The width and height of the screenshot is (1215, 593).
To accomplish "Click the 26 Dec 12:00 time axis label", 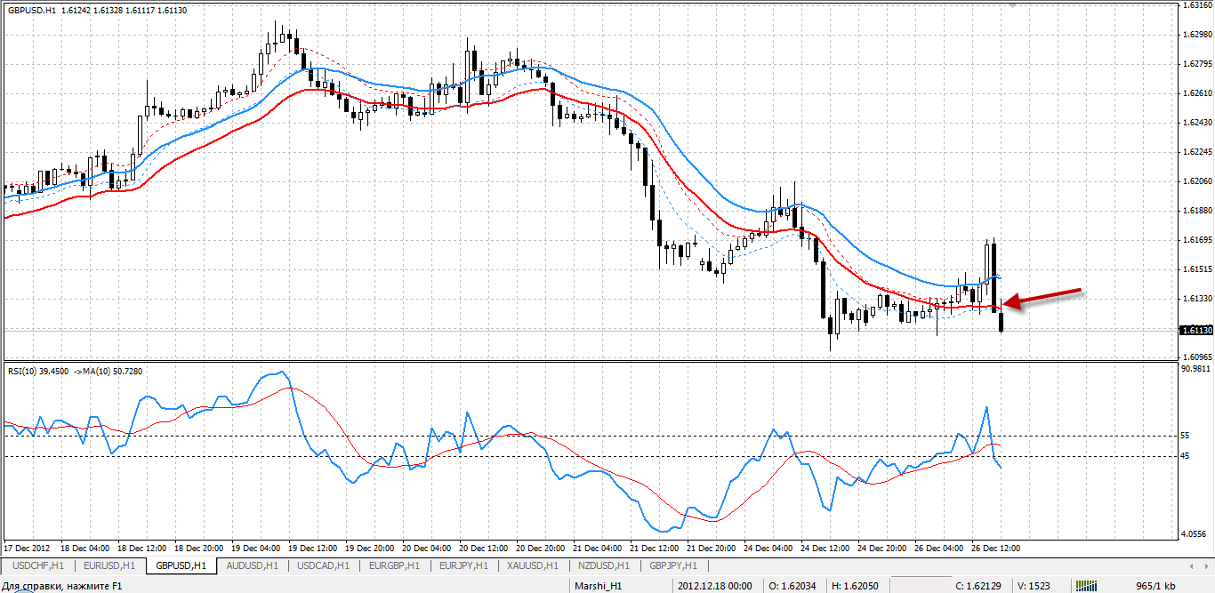I will [x=996, y=548].
